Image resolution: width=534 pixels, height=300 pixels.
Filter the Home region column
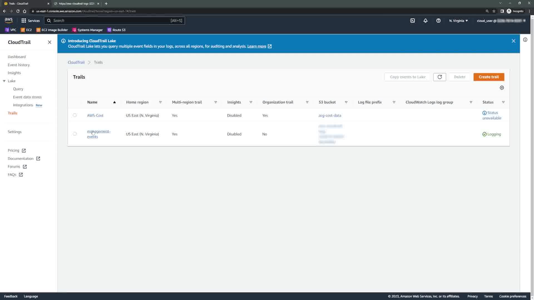click(160, 102)
